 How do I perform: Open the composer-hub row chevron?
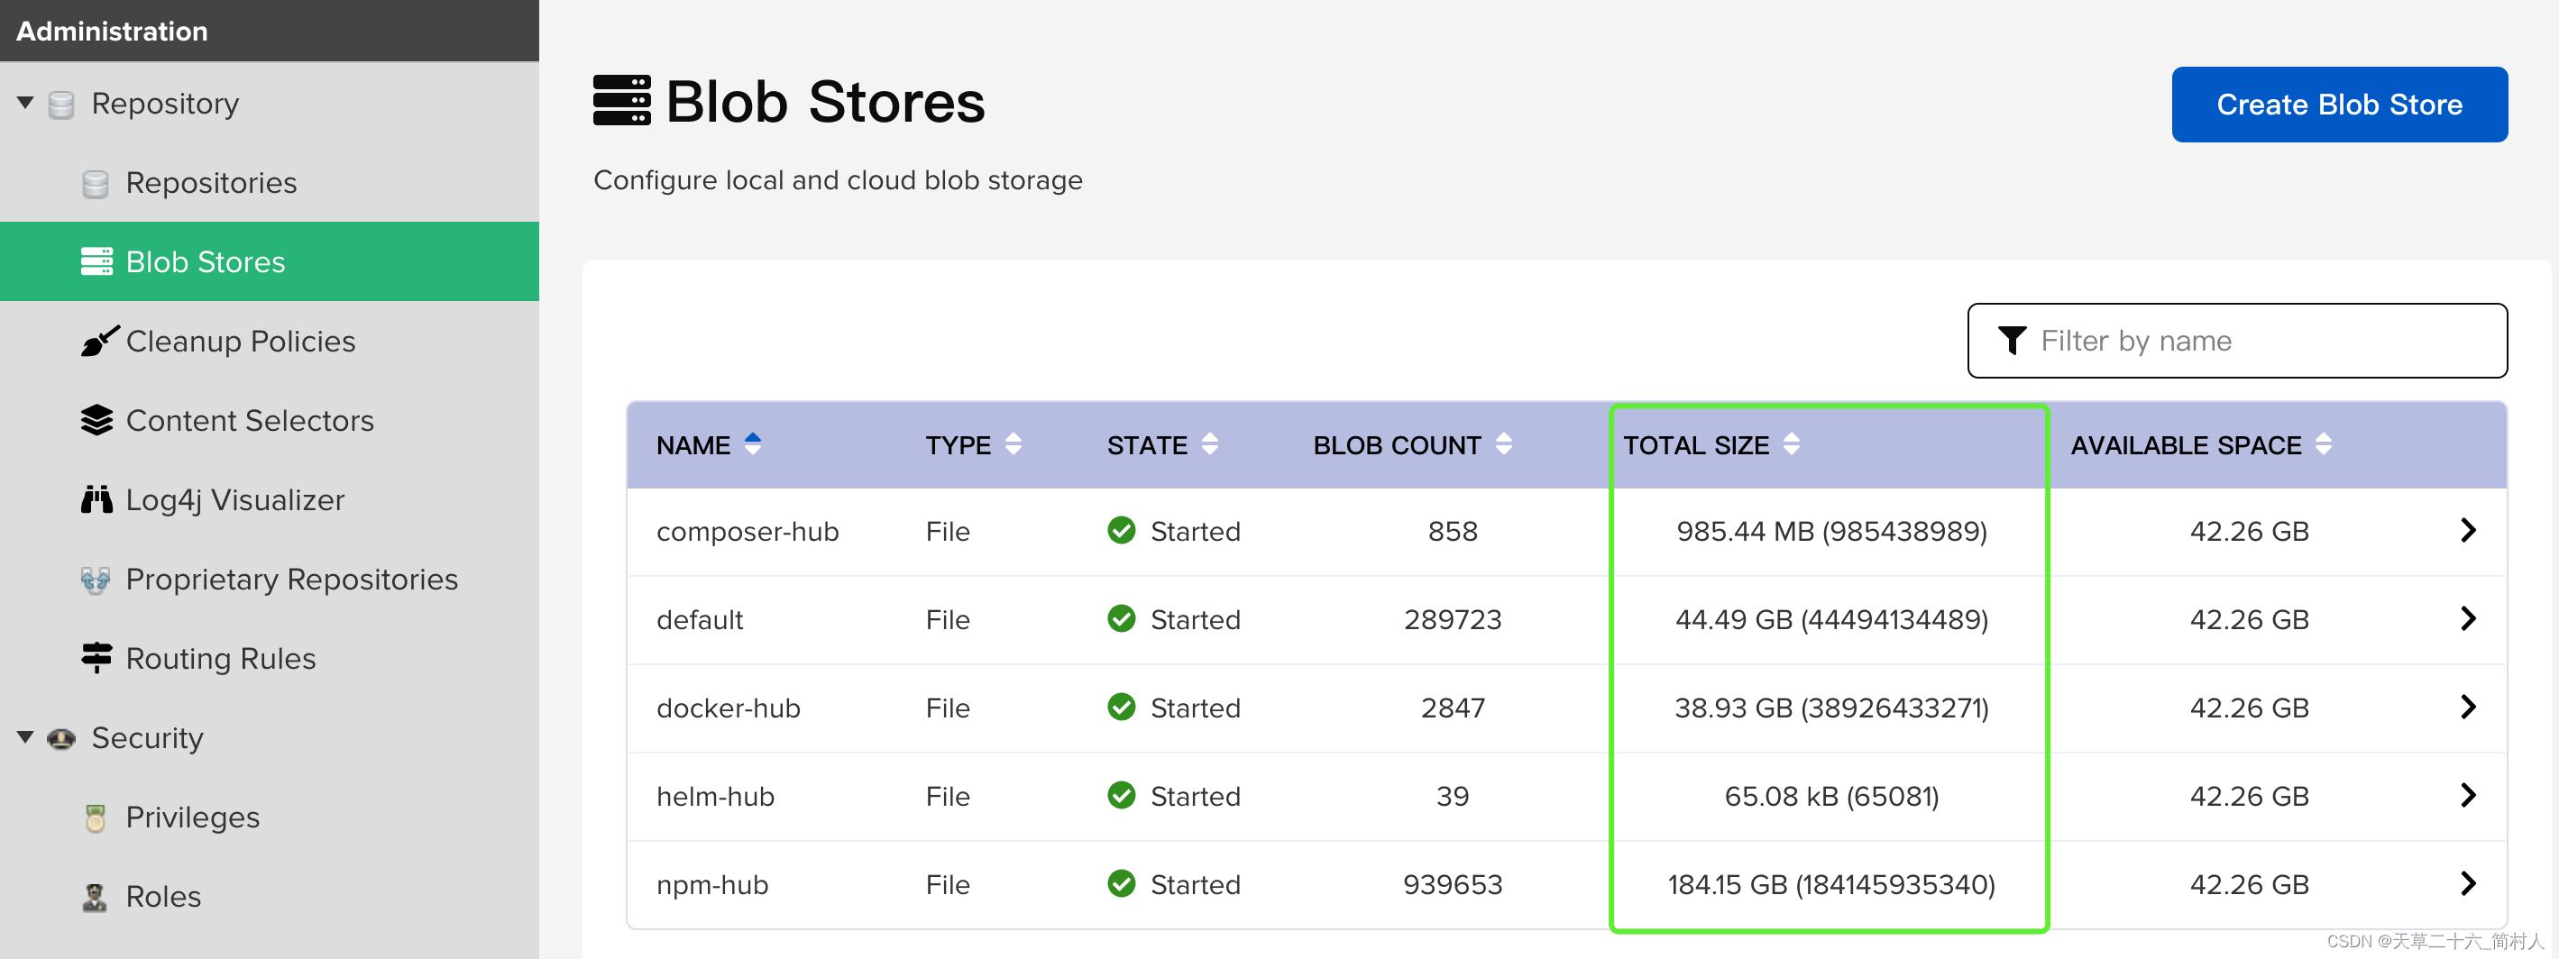pyautogui.click(x=2468, y=530)
